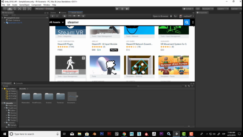The width and height of the screenshot is (243, 137).
Task: Go forward in the Asset Store
Action: pyautogui.click(x=57, y=16)
